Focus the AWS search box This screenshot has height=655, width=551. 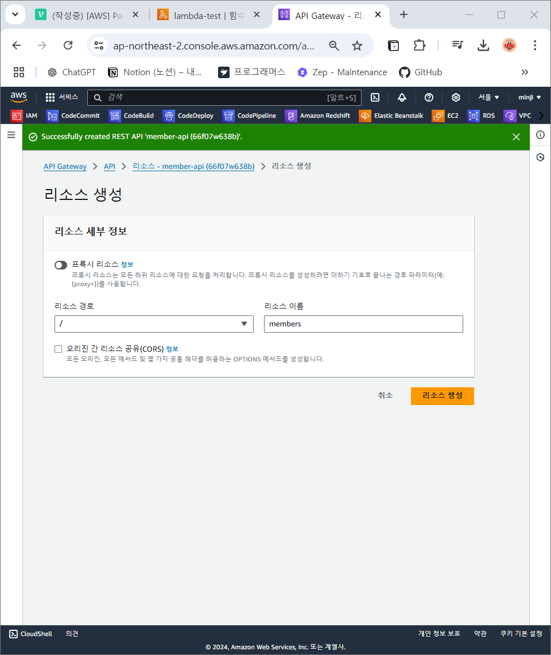click(x=224, y=97)
